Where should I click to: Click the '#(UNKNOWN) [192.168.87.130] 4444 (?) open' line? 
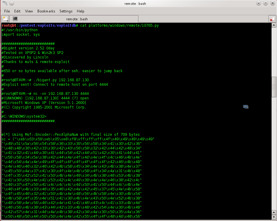click(x=45, y=98)
